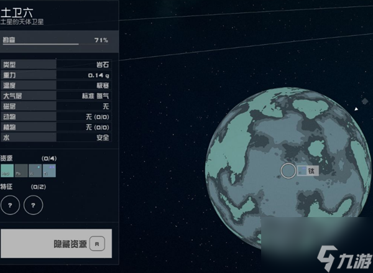This screenshot has width=373, height=273.
Task: Click the 类型 type row
Action: (x=56, y=65)
